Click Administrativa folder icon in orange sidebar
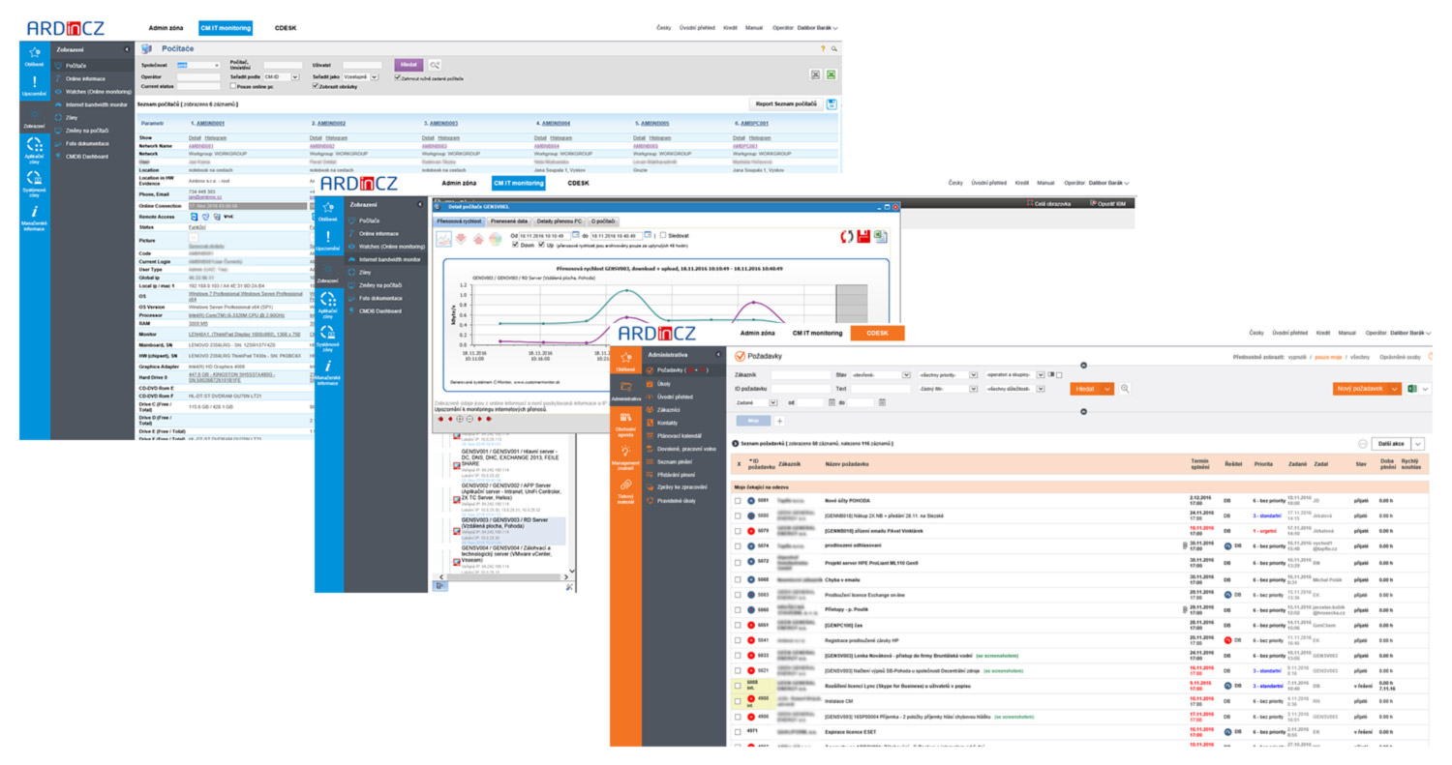The image size is (1452, 765). click(x=626, y=388)
